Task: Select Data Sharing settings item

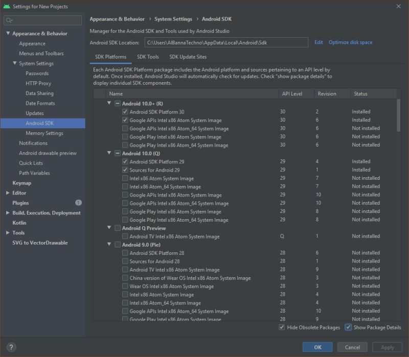Action: pos(39,93)
